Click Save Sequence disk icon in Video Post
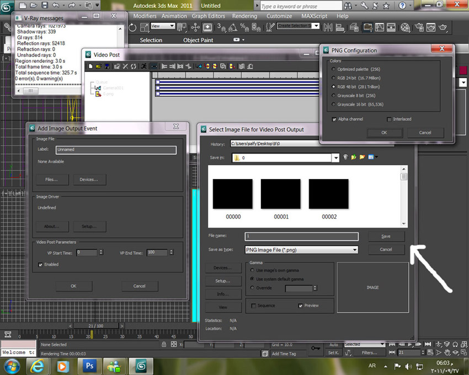Viewport: 469px width, 375px height. click(x=106, y=66)
